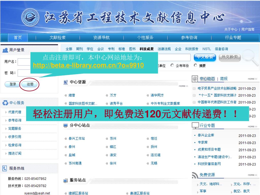Screen dimensions: 260x195
Task: Open the 苏州 sub-center link
Action: [113, 139]
